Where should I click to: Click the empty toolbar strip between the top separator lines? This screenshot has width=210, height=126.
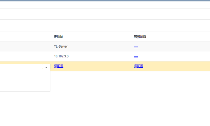pos(105,14)
